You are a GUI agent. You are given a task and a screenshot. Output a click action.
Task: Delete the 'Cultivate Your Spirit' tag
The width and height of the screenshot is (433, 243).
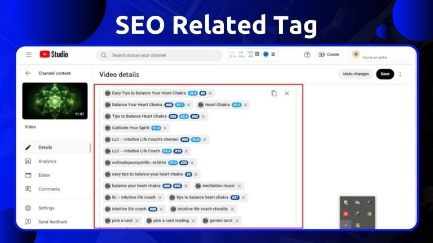(x=165, y=128)
